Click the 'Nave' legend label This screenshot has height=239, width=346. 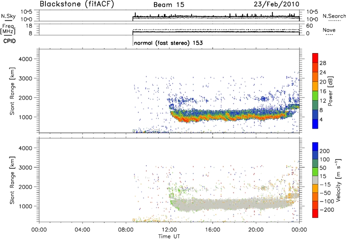[x=329, y=30]
